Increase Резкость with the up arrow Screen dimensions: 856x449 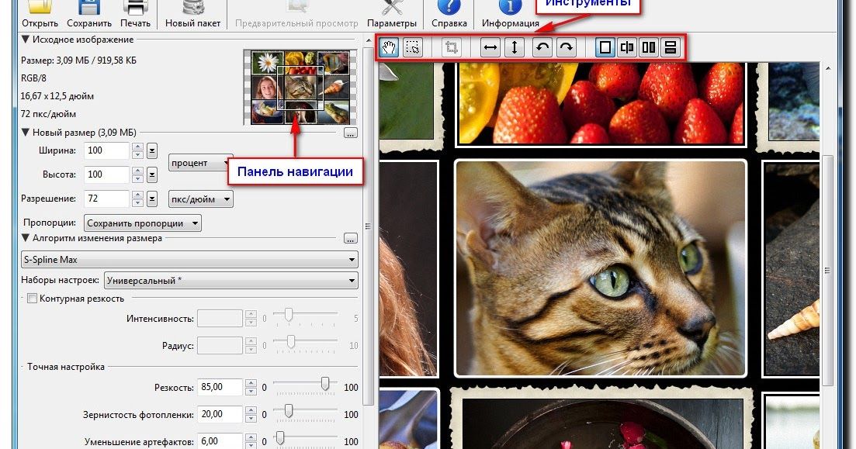251,384
